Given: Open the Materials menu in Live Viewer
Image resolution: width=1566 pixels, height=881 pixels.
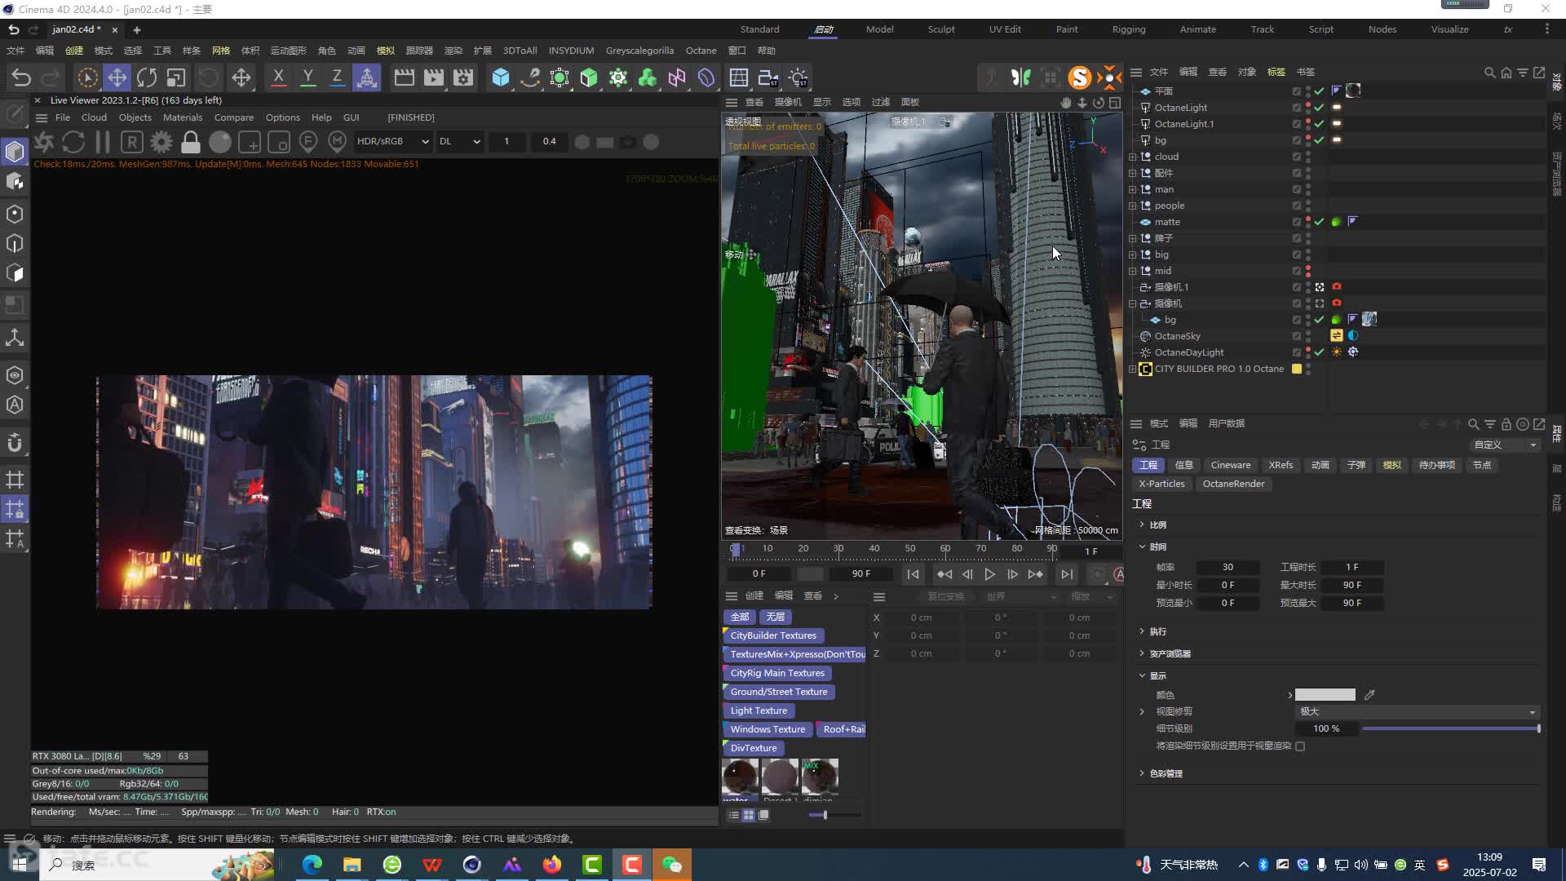Looking at the screenshot, I should (x=182, y=117).
